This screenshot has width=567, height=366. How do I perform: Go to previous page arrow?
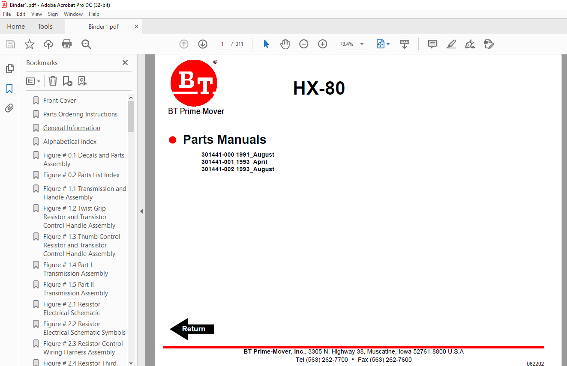[x=184, y=44]
